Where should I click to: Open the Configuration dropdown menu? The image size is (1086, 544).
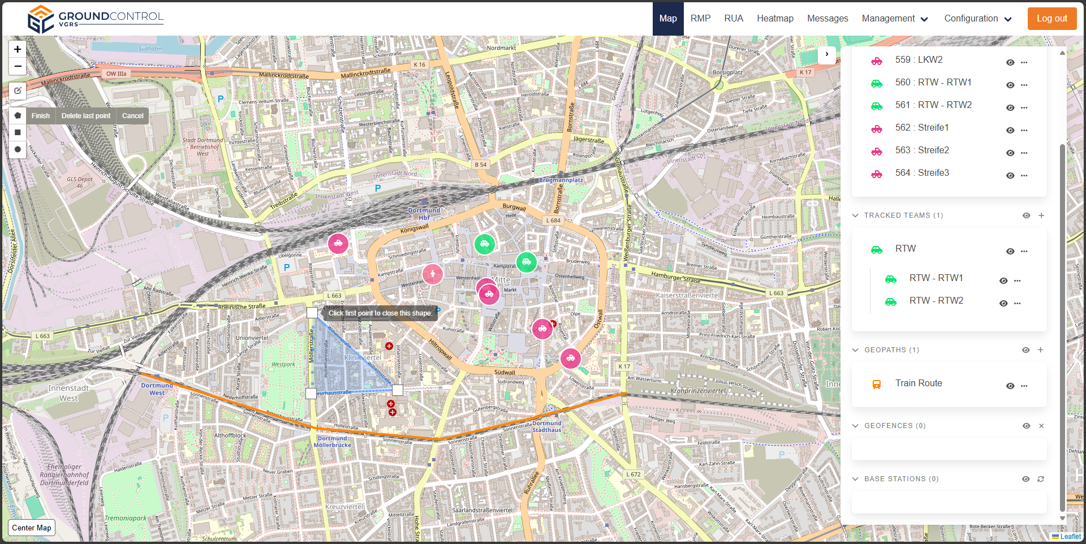click(977, 19)
